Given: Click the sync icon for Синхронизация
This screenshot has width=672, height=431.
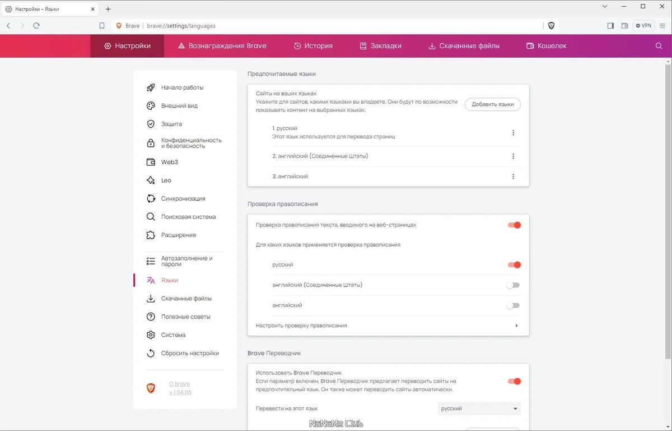Looking at the screenshot, I should click(x=151, y=198).
